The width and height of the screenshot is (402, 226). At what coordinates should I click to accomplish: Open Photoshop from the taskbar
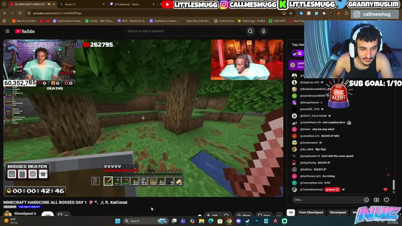[x=257, y=221]
